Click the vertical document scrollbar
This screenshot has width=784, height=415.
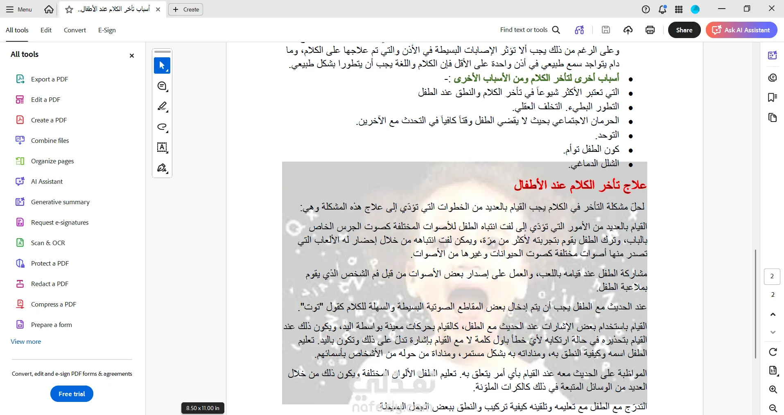click(755, 304)
